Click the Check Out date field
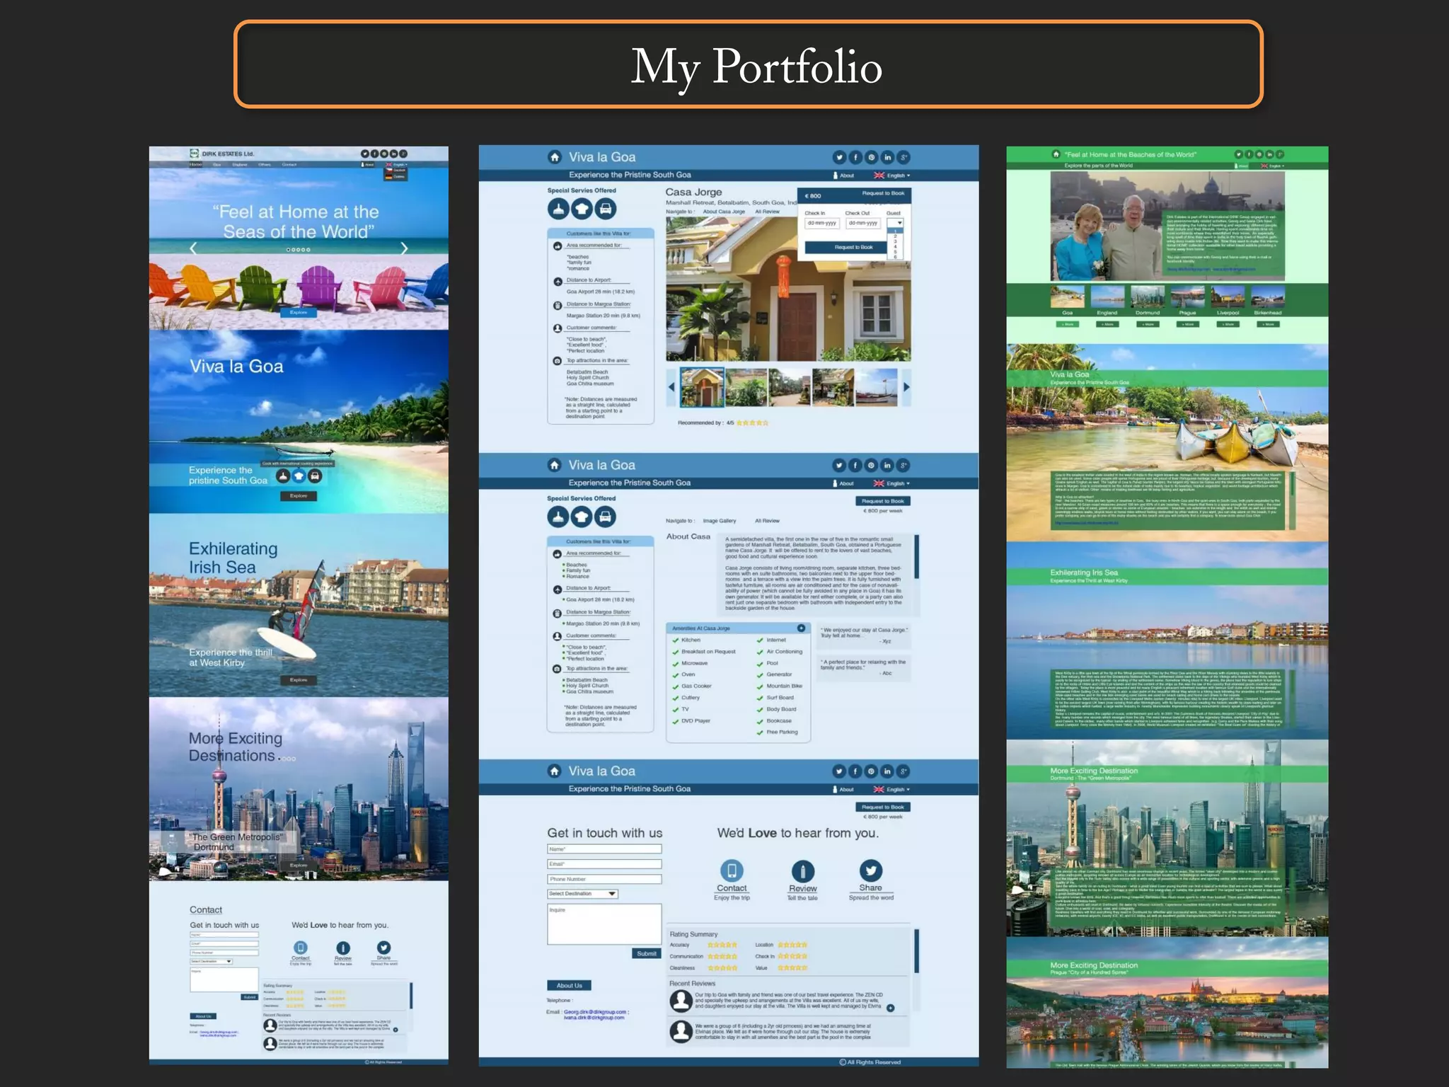This screenshot has width=1449, height=1087. pos(862,223)
